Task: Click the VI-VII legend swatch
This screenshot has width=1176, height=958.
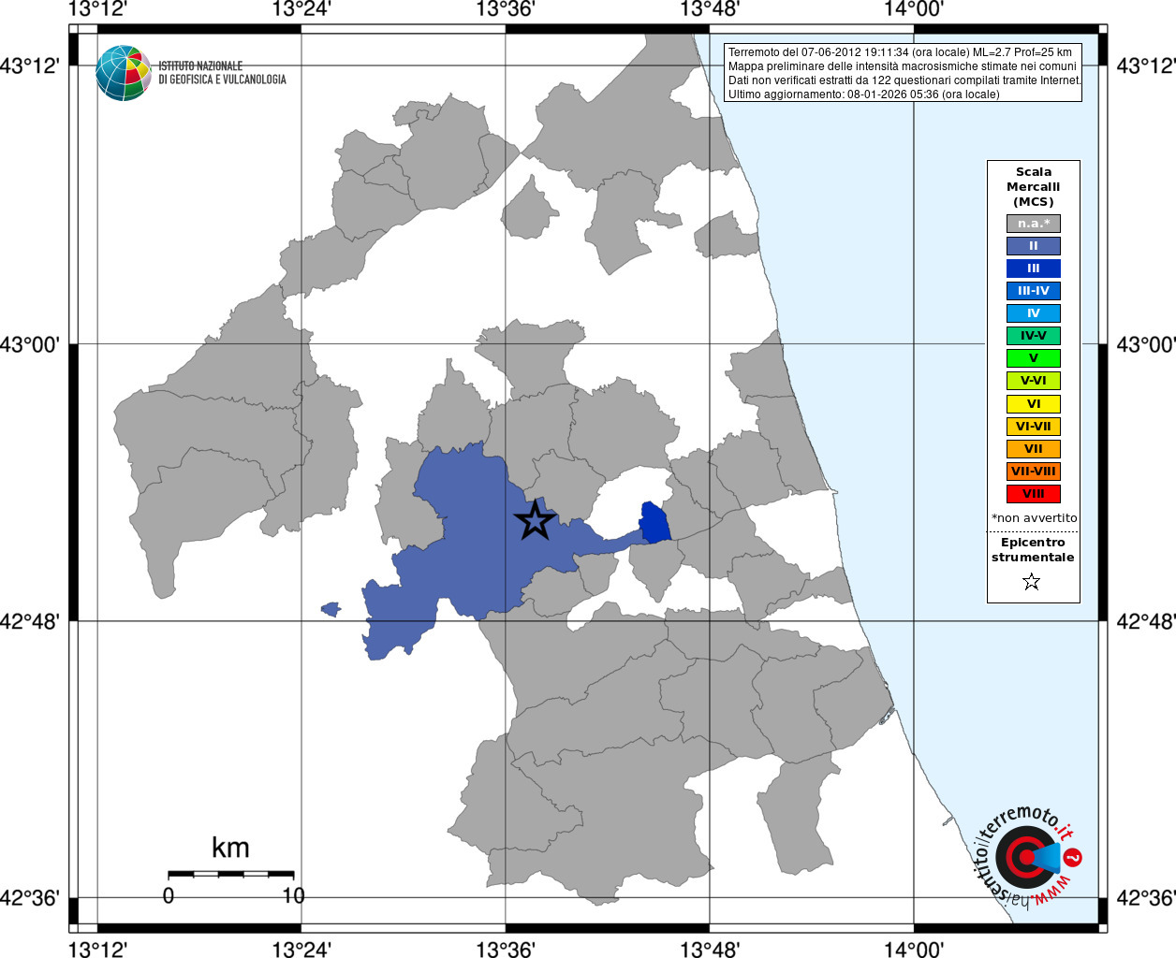Action: (x=1034, y=427)
